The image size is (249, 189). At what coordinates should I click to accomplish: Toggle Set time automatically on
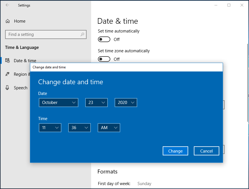104,39
